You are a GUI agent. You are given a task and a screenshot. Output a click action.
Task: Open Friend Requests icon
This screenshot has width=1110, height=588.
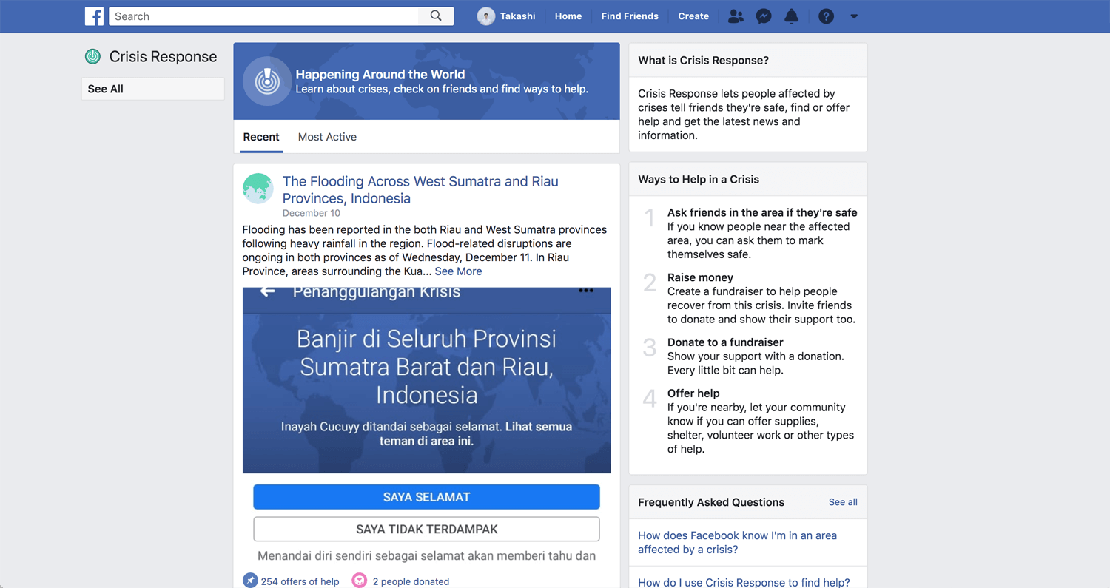click(736, 16)
